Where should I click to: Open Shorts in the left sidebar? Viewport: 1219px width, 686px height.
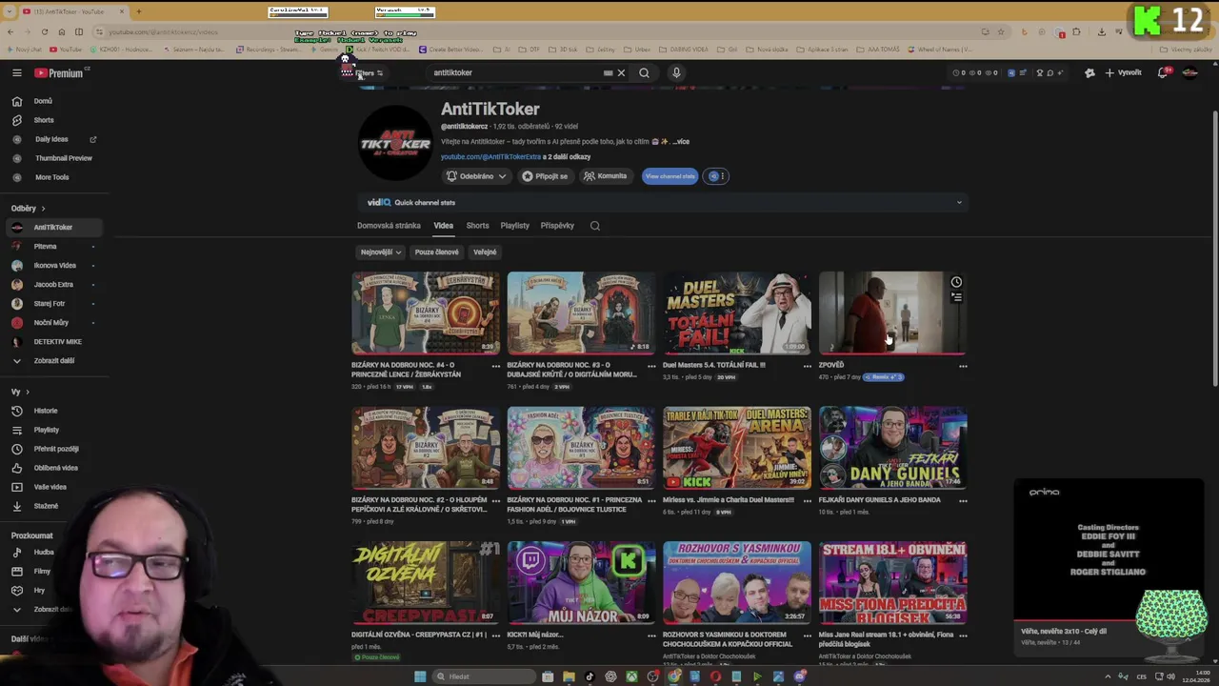point(44,120)
